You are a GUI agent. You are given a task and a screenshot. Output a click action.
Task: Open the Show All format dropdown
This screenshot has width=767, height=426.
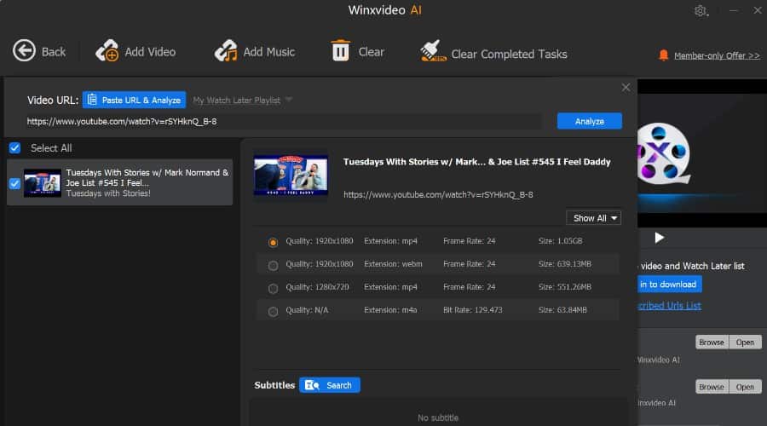593,218
